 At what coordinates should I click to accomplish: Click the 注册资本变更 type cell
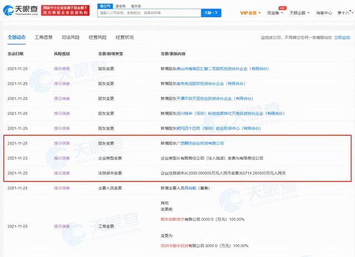110,173
